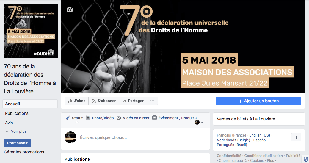Click the profile picture camera icon
Viewport: 309px width, 163px height.
(x=51, y=52)
